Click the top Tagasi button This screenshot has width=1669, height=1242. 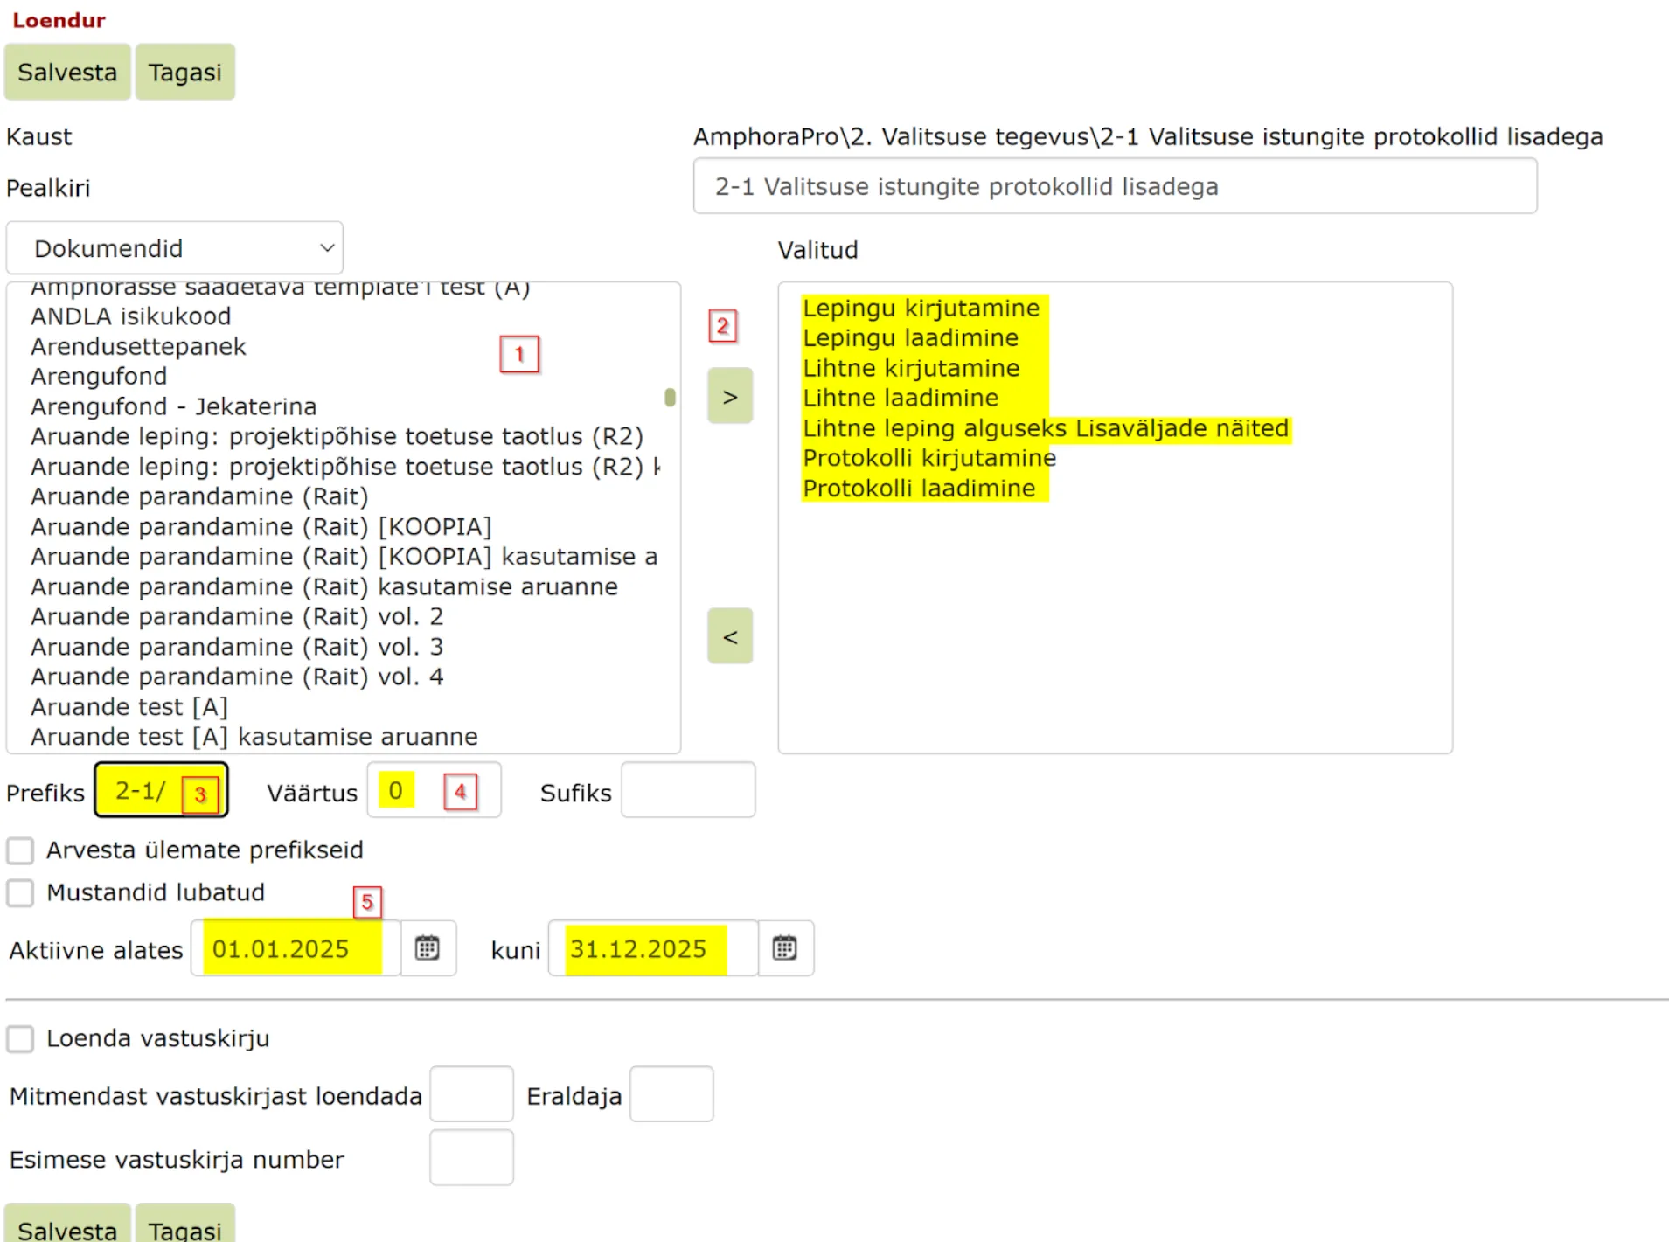coord(184,72)
